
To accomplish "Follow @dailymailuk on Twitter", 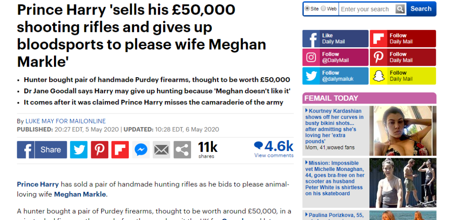I will pyautogui.click(x=335, y=76).
